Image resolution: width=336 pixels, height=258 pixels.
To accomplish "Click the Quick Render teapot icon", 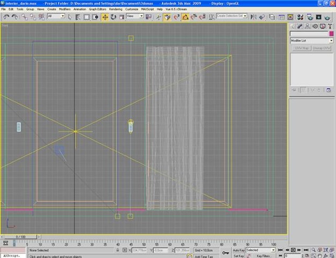I will pyautogui.click(x=327, y=17).
